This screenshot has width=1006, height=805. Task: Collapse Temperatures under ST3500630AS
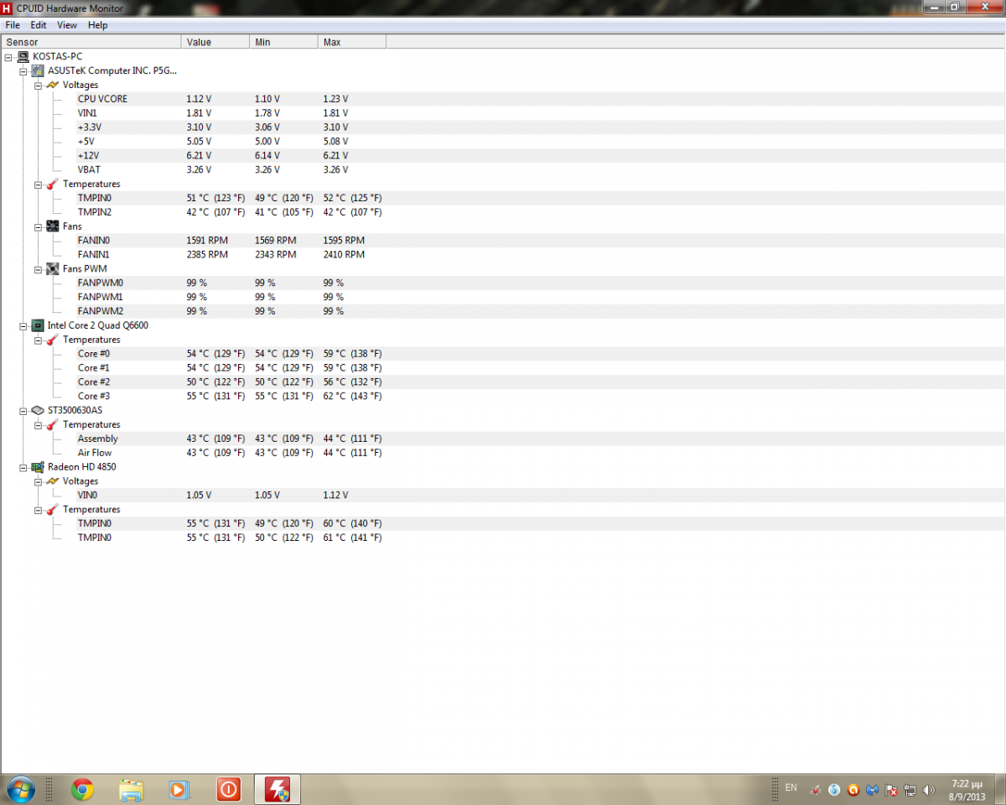[38, 424]
